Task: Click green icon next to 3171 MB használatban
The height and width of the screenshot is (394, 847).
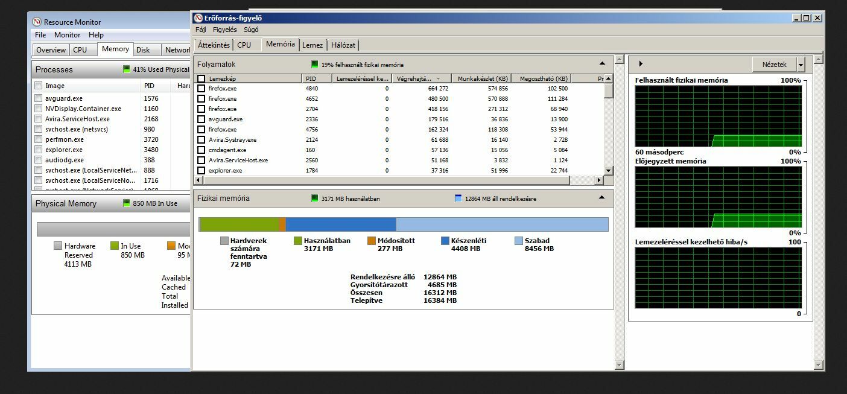Action: (x=315, y=199)
